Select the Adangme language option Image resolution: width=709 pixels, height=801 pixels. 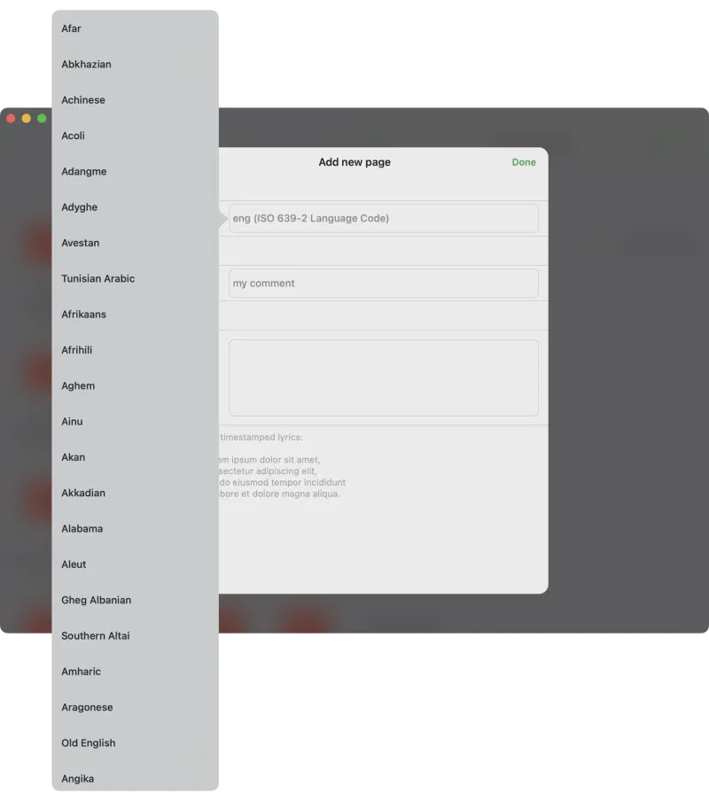pyautogui.click(x=84, y=172)
